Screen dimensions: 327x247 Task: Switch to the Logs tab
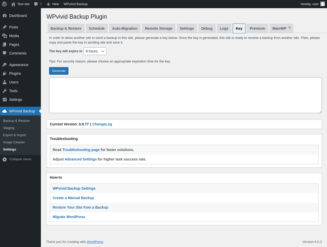click(x=224, y=28)
